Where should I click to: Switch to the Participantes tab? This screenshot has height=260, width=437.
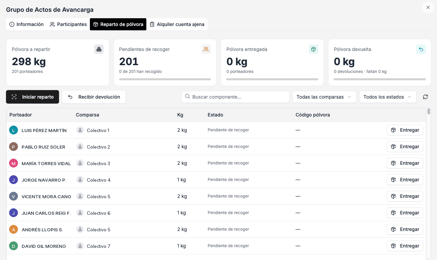(x=68, y=24)
